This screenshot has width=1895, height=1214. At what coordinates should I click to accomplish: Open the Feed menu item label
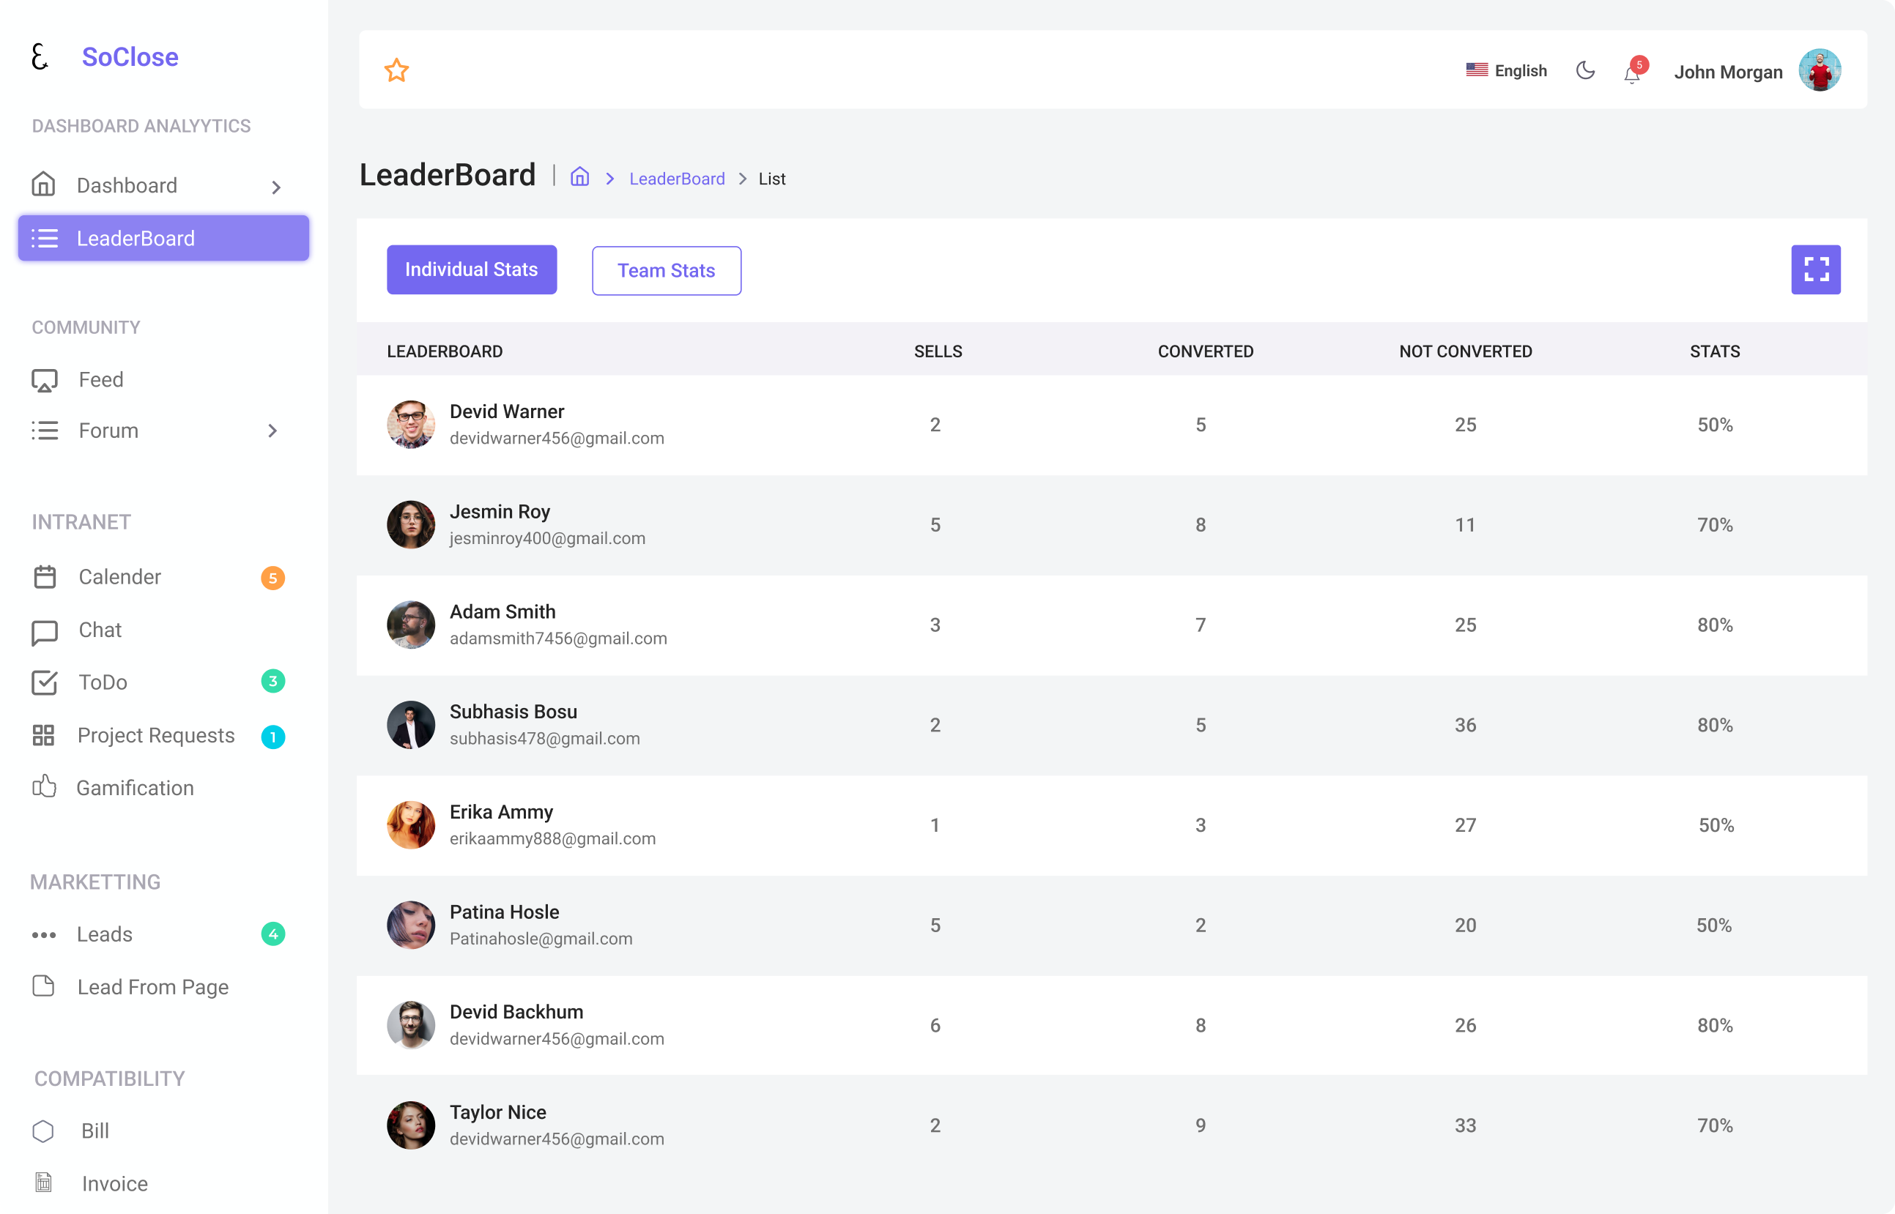point(101,380)
